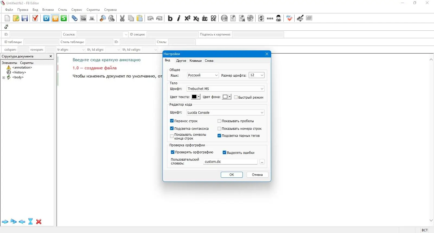Confirm settings with the OK button
Image resolution: width=434 pixels, height=233 pixels.
click(232, 175)
